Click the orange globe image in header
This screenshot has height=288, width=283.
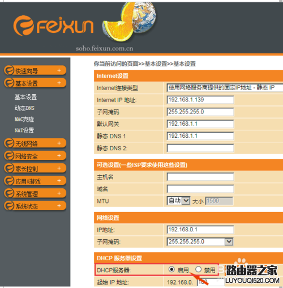(x=129, y=22)
